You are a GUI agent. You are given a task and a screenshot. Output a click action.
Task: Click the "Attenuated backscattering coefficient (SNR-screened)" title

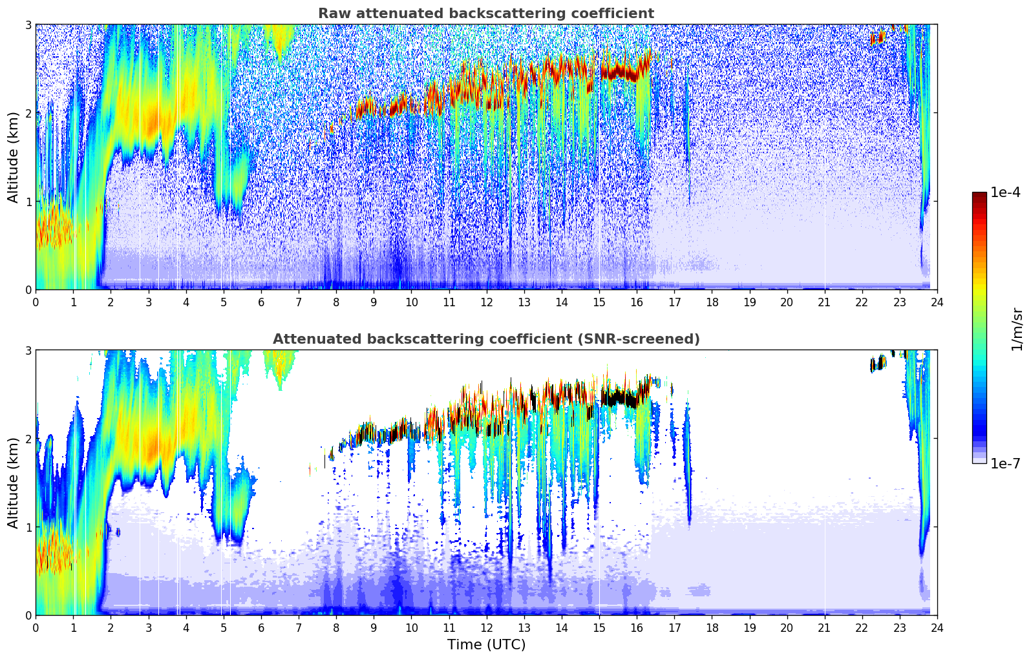click(x=486, y=339)
